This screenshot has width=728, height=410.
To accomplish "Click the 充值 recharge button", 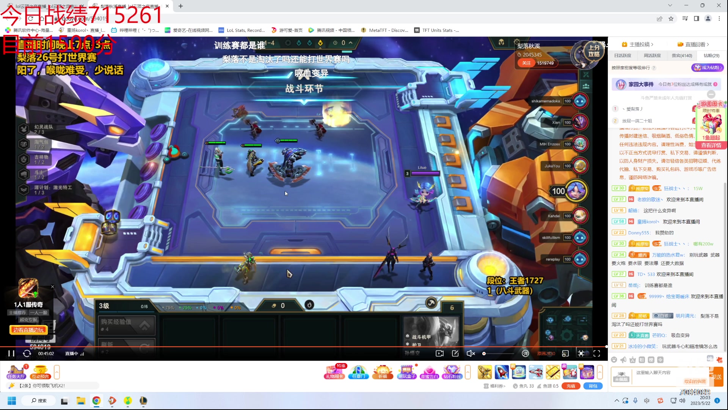I will click(571, 386).
